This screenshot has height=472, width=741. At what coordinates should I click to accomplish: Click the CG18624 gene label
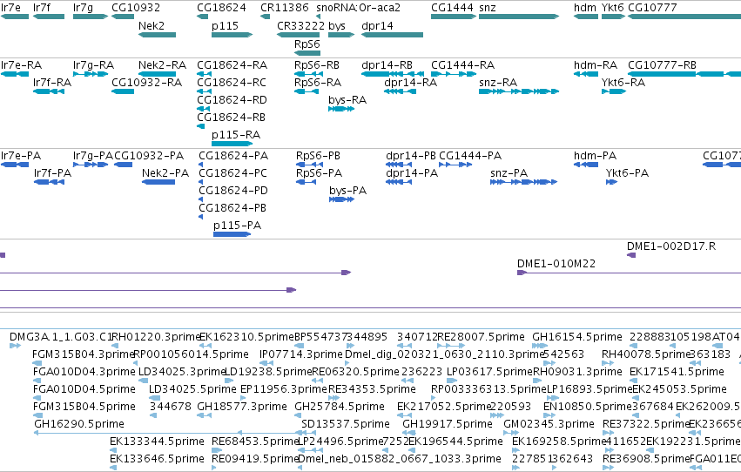[221, 8]
